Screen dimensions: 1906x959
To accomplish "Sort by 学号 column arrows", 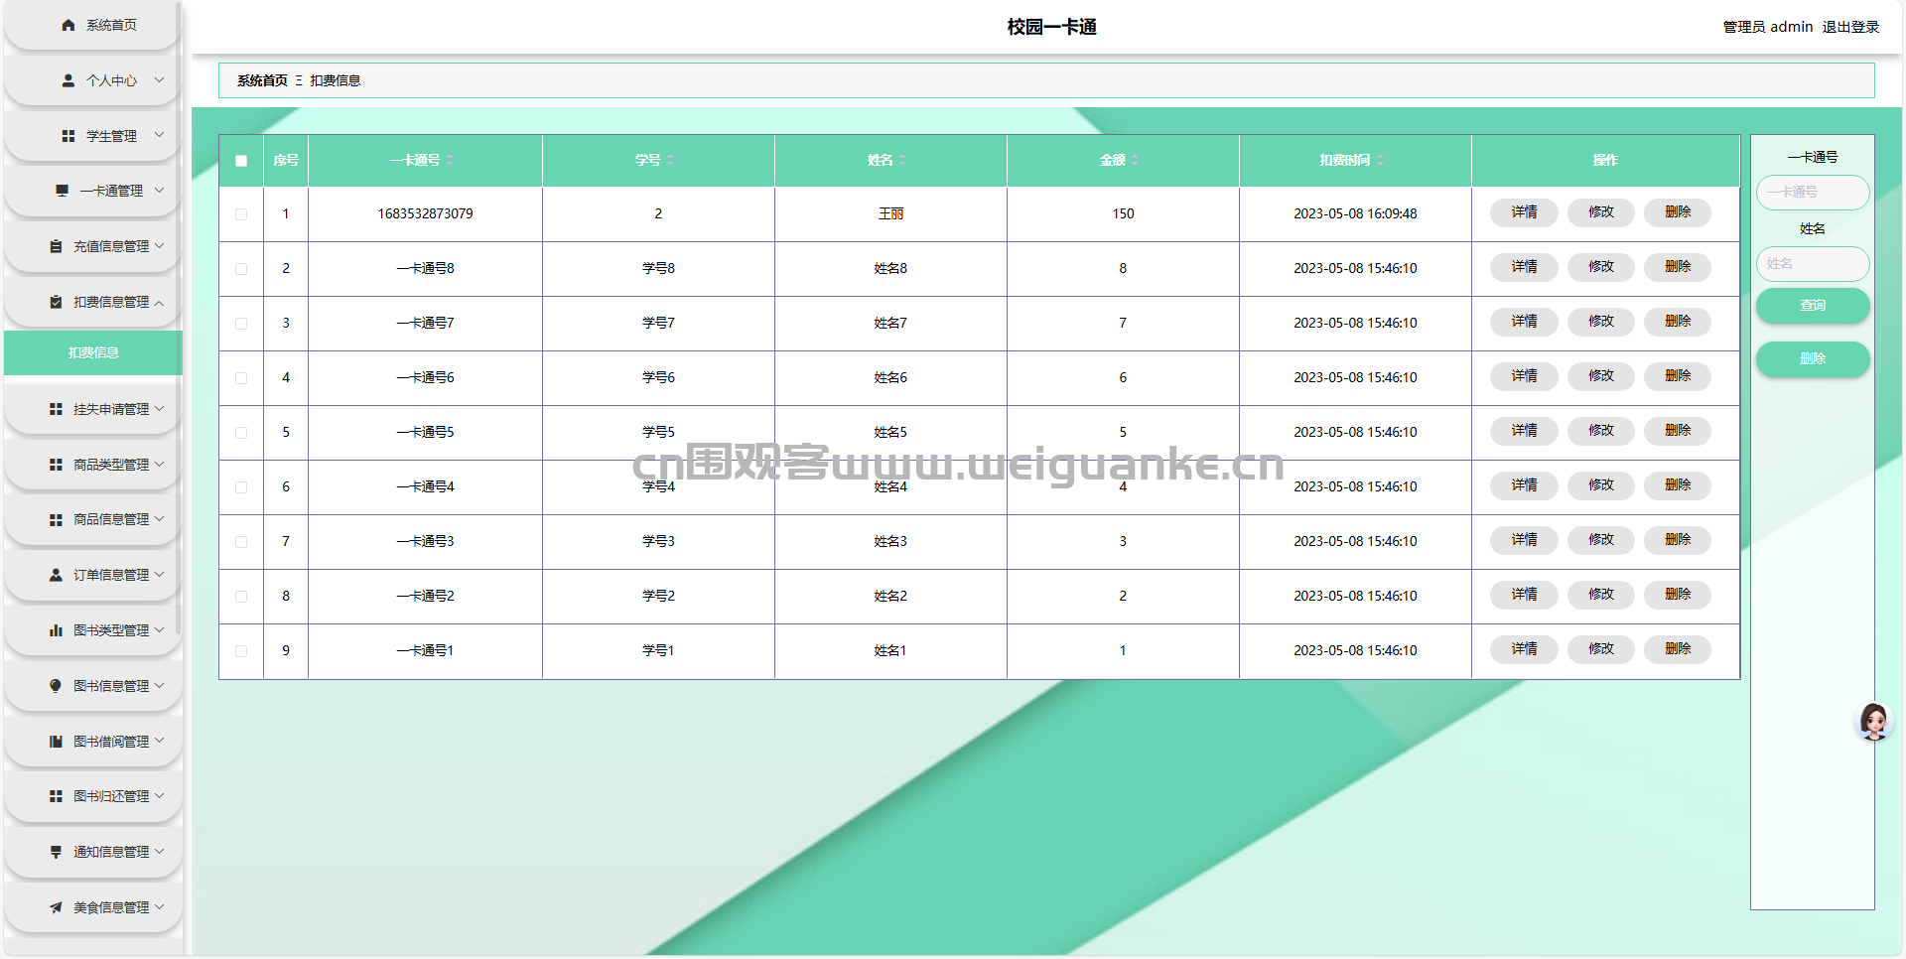I will [x=670, y=160].
